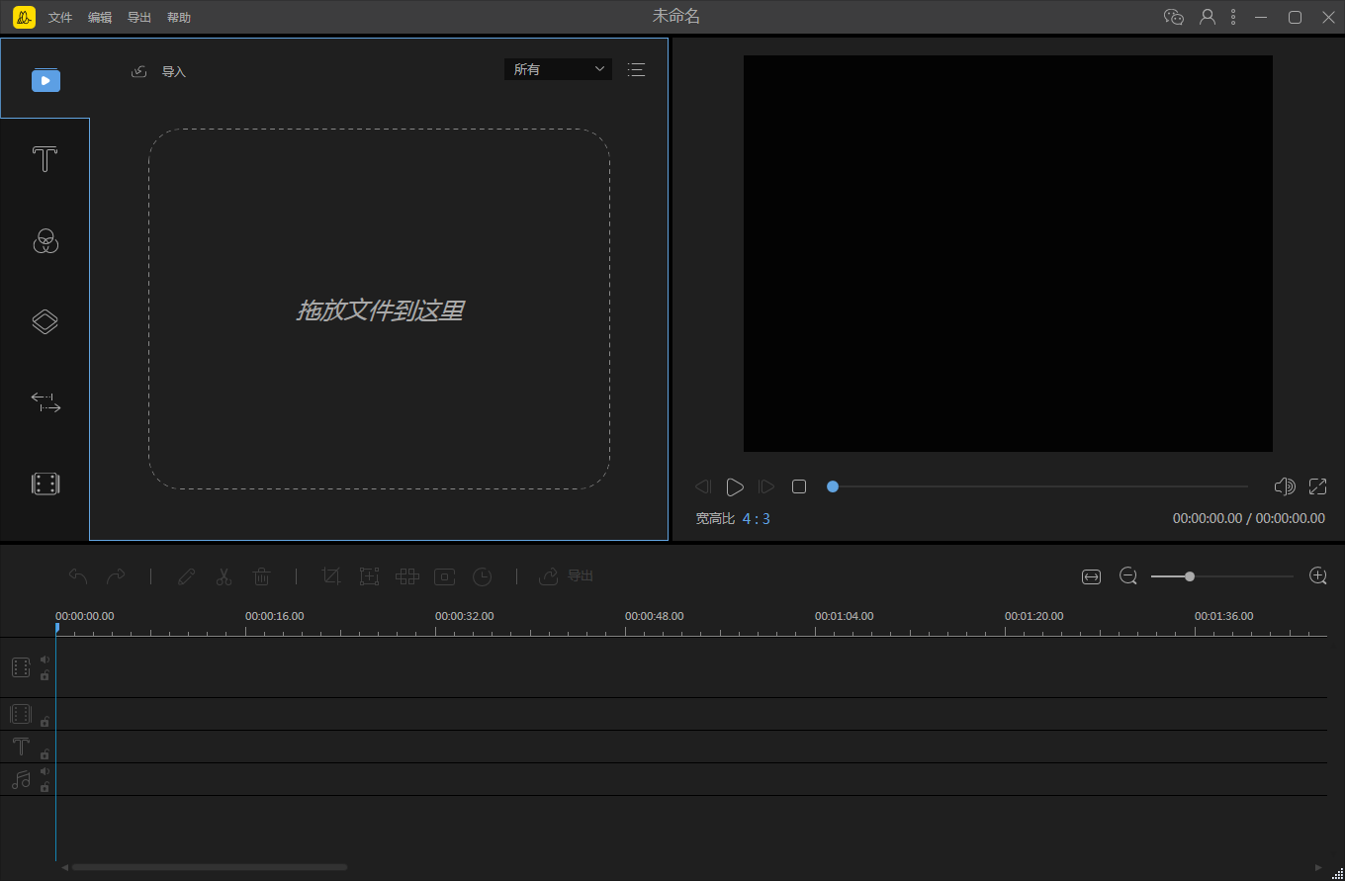The height and width of the screenshot is (881, 1345).
Task: Click the trash delete tool
Action: [262, 576]
